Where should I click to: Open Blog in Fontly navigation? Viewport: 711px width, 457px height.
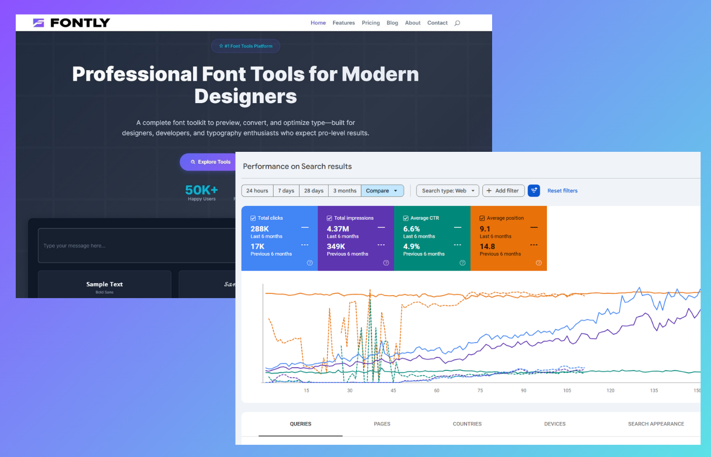click(x=392, y=23)
